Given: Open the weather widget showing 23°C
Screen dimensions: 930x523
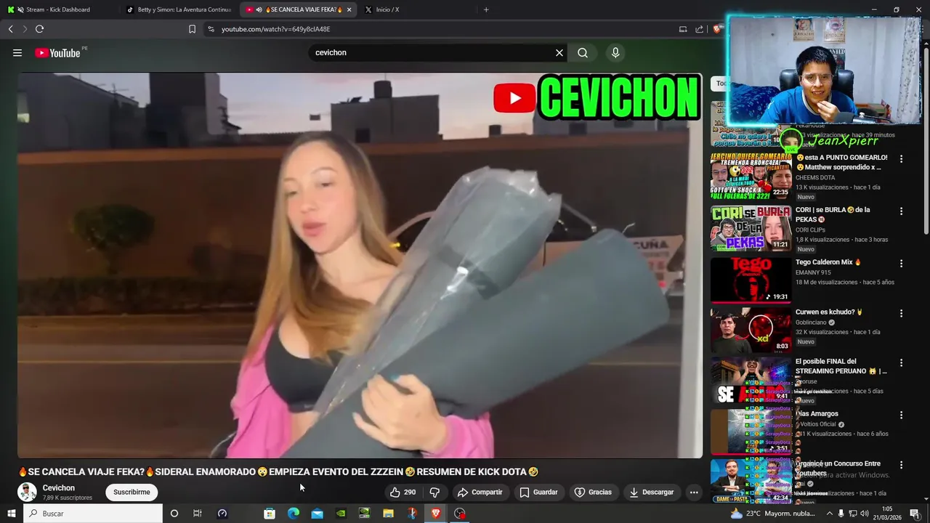Looking at the screenshot, I should click(x=772, y=514).
